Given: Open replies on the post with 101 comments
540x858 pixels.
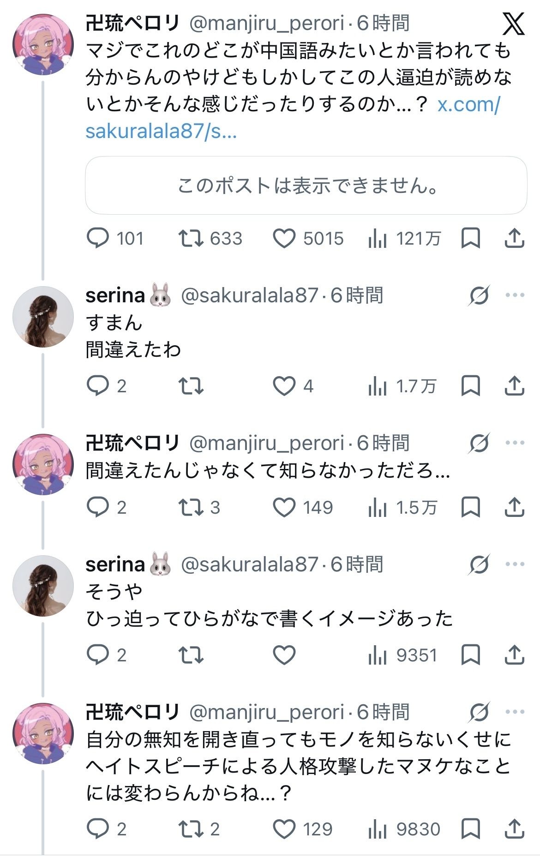Looking at the screenshot, I should [98, 239].
